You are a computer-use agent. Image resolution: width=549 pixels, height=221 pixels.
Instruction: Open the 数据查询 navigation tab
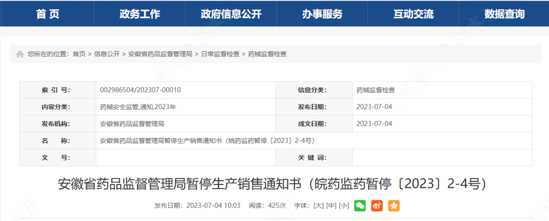pyautogui.click(x=505, y=14)
